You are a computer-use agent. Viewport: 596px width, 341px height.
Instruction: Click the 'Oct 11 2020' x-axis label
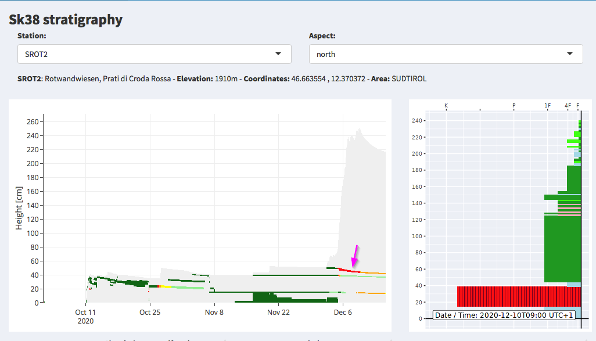point(85,317)
